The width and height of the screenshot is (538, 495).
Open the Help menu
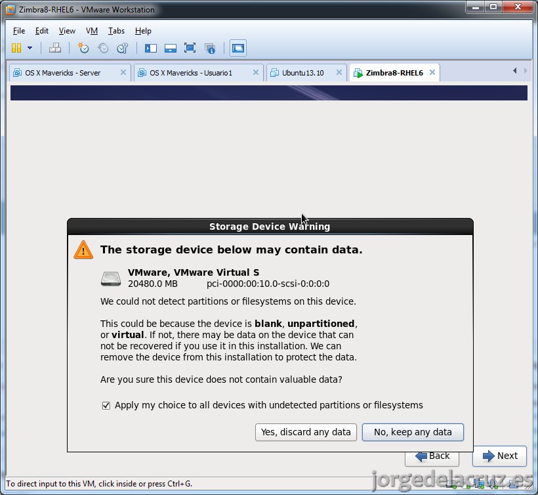point(143,31)
